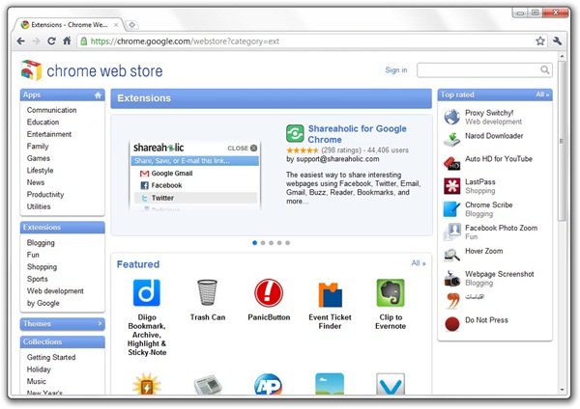
Task: Expand the Themes section arrow
Action: tap(100, 324)
